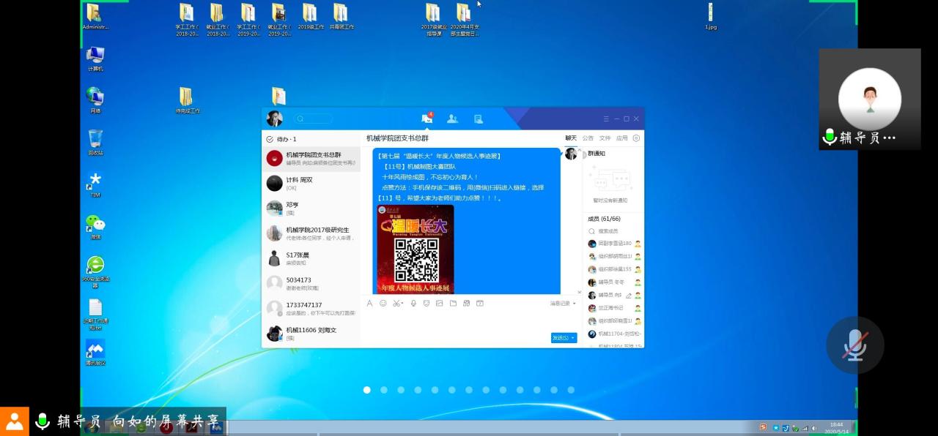Switch to the contacts icon in header
938x436 pixels.
(x=452, y=119)
